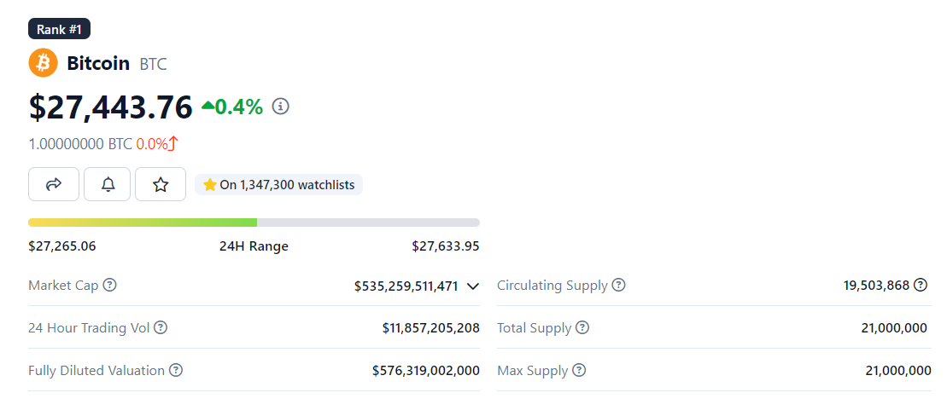Click the $576,319,002,000 valuation value
Screen dimensions: 947x416
(426, 370)
